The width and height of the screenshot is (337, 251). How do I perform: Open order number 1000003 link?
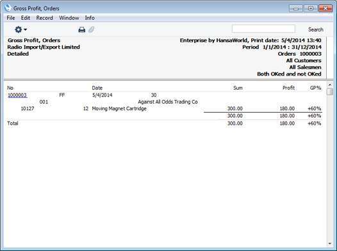pyautogui.click(x=17, y=95)
